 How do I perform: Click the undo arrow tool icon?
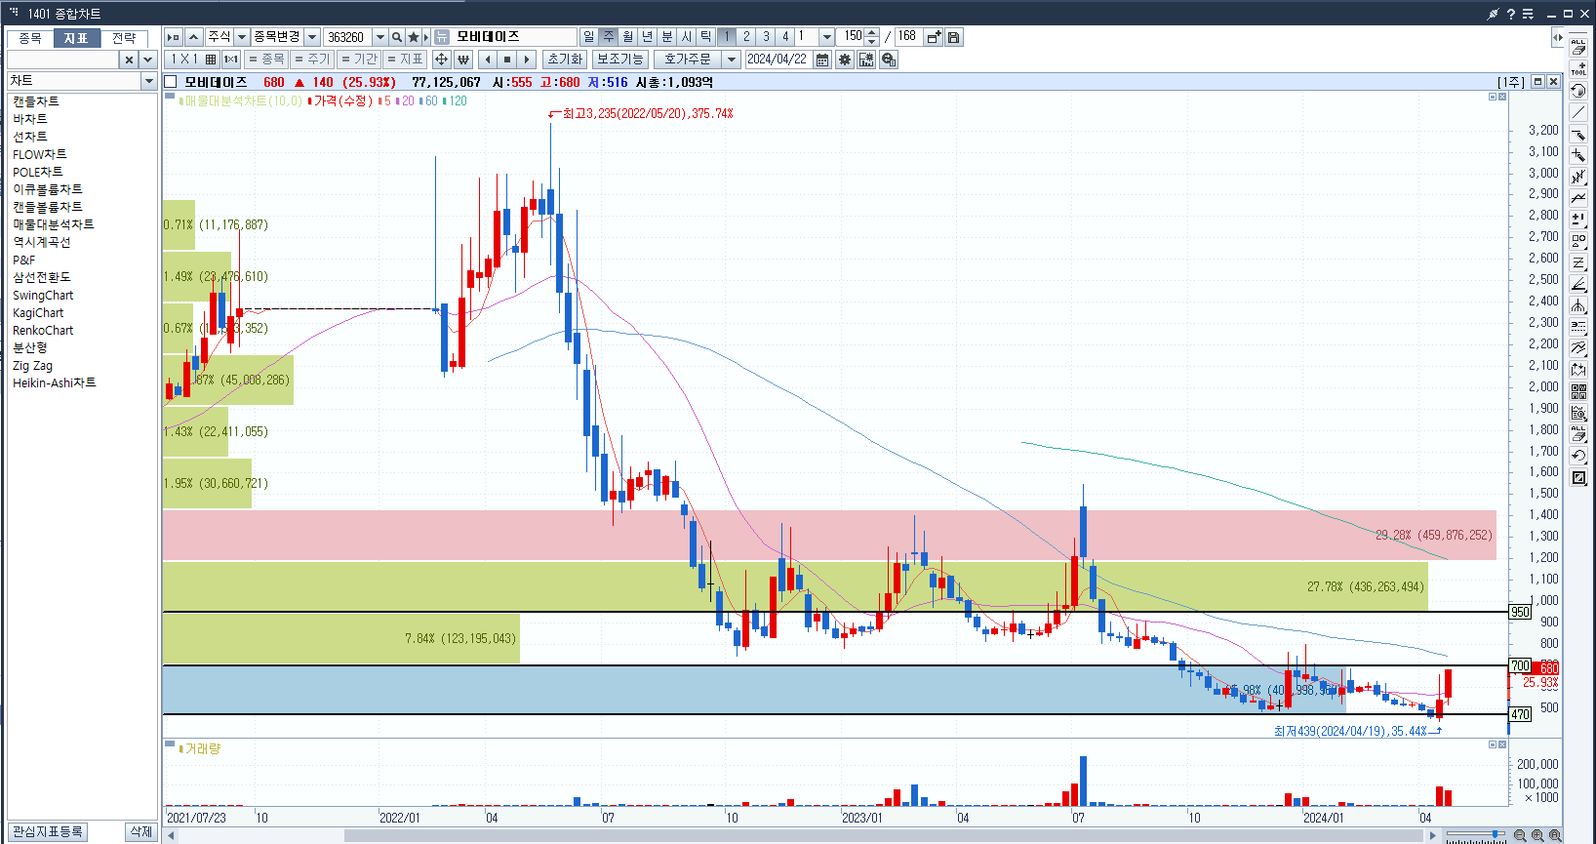(x=1578, y=456)
